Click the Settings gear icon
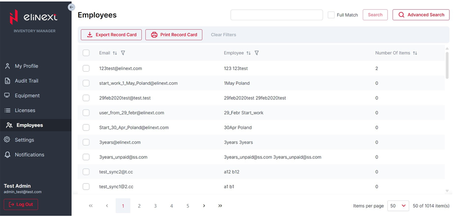457x217 pixels. [x=7, y=140]
